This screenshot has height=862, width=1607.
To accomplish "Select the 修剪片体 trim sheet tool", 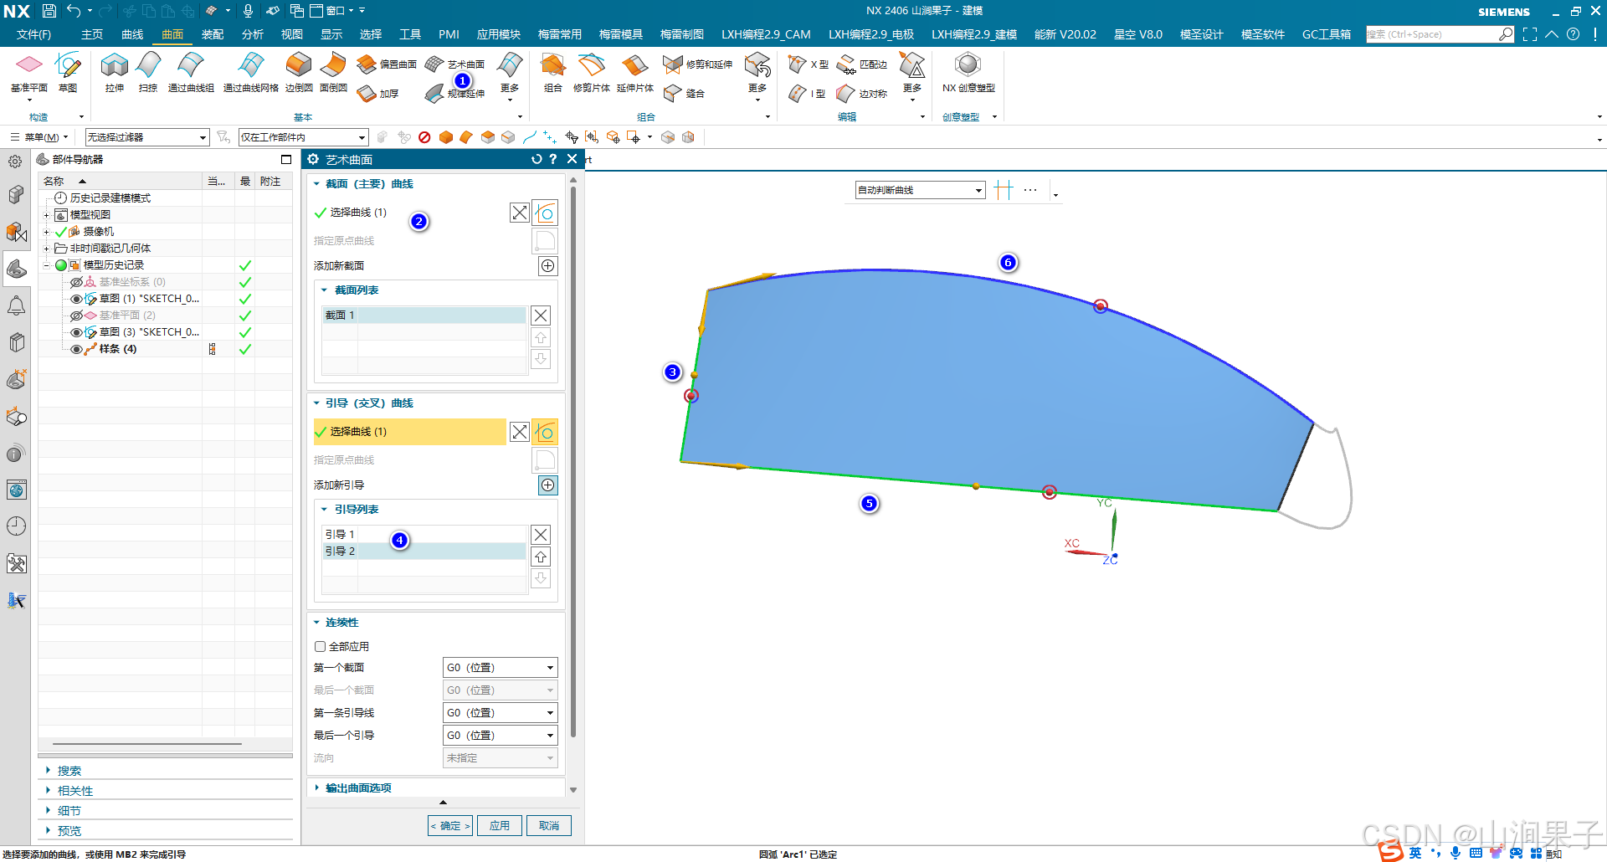I will (591, 73).
